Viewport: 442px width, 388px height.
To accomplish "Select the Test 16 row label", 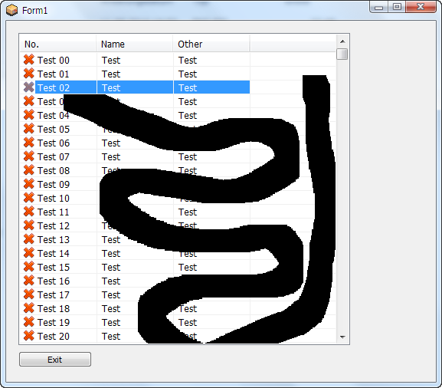I will click(x=54, y=281).
